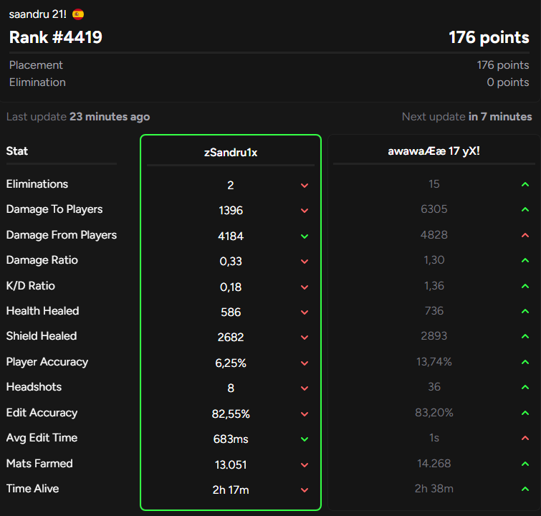
Task: Click red down arrow beside 2682 shield healed
Action: coord(305,338)
